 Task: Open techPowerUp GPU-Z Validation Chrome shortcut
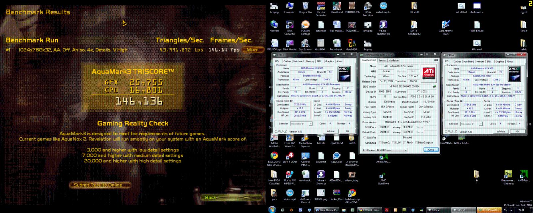click(x=352, y=196)
